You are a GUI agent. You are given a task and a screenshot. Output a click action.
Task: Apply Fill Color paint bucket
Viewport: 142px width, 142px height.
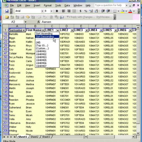(123, 11)
